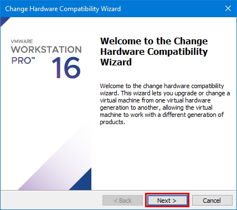Viewport: 237px width, 210px height.
Task: Click the 'Change Hardware Compatibility Wizard' title bar text
Action: point(63,9)
